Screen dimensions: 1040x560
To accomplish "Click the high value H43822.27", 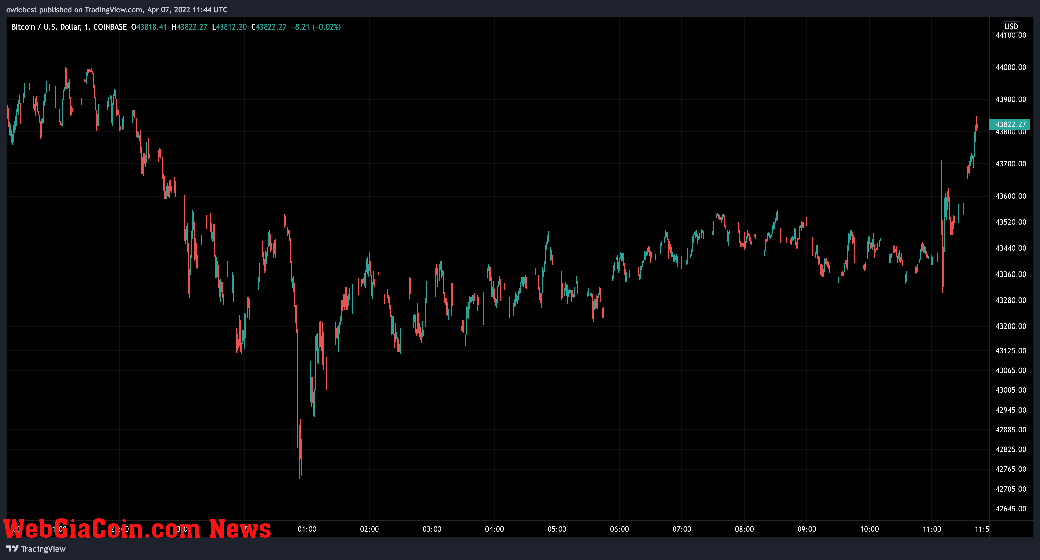I will click(x=189, y=27).
